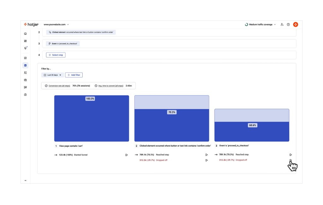Open the Surveys clipboard icon in the sidebar
The width and height of the screenshot is (323, 205).
(x=25, y=95)
